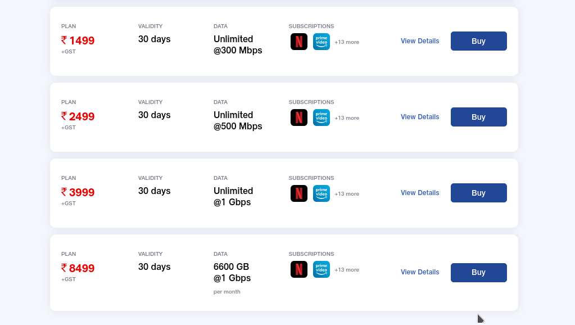Open View Details for the ₹3999 plan
The height and width of the screenshot is (325, 575).
pos(420,193)
